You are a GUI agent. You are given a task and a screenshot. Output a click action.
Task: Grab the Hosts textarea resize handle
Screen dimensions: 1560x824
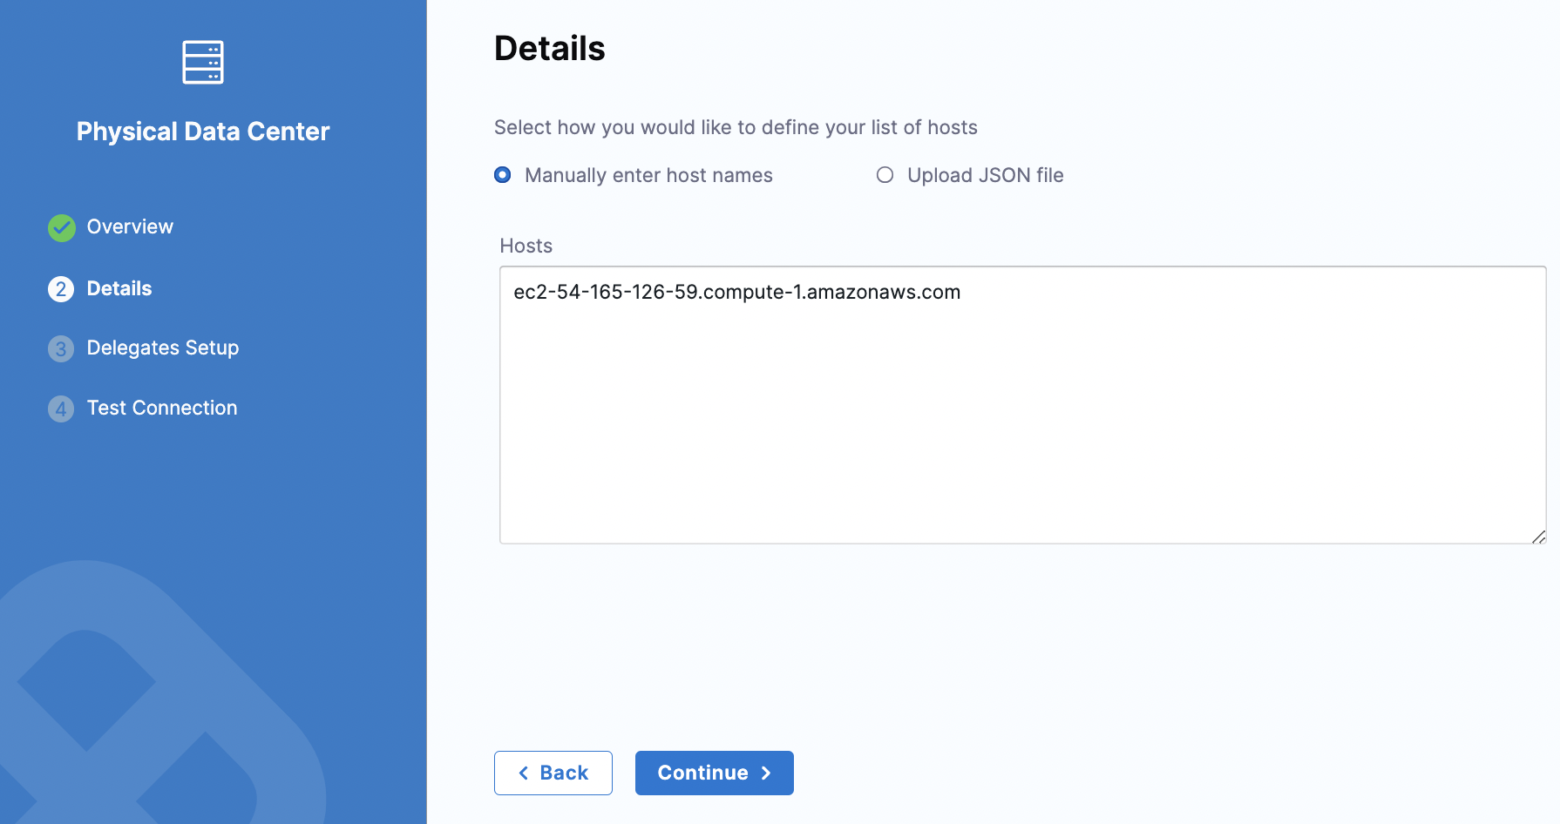(1538, 537)
